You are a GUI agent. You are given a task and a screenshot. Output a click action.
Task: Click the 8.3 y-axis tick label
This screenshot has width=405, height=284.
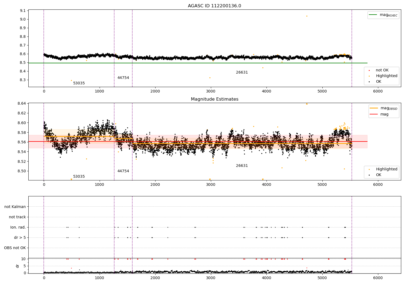[23, 80]
